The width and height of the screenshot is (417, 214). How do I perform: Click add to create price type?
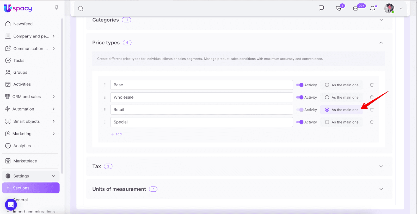coord(116,134)
